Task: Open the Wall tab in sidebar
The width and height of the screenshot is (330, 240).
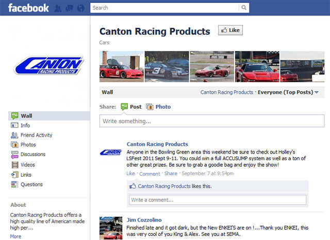Action: 49,116
